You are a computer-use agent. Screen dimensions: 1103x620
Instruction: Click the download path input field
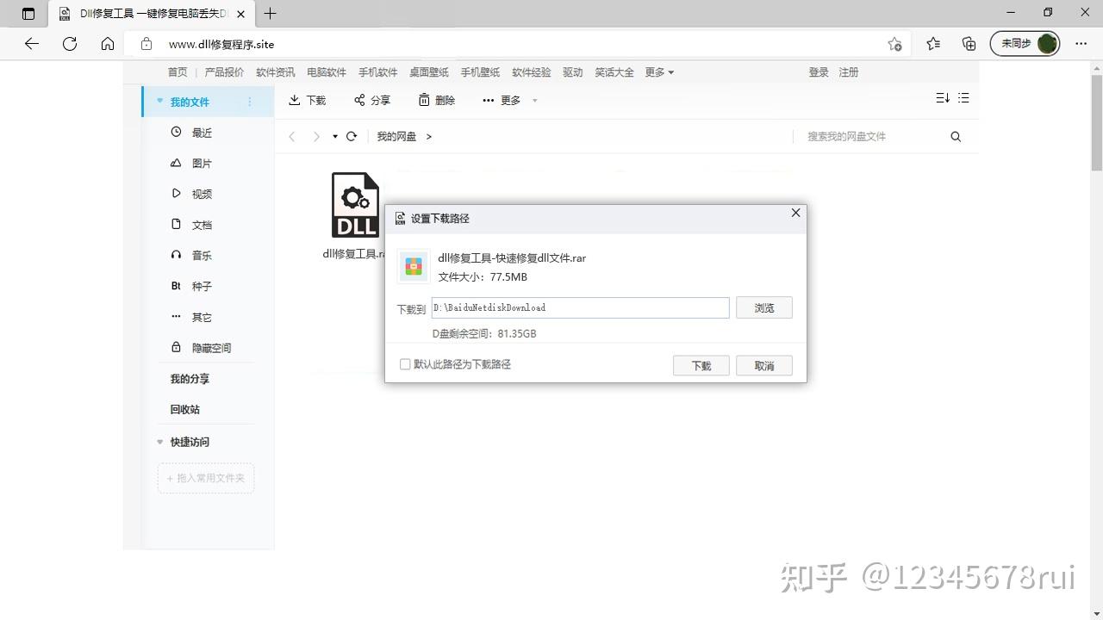coord(580,307)
